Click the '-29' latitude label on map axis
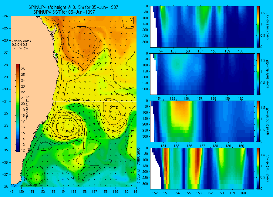Viewport: 273px width, 197px height. pyautogui.click(x=5, y=77)
